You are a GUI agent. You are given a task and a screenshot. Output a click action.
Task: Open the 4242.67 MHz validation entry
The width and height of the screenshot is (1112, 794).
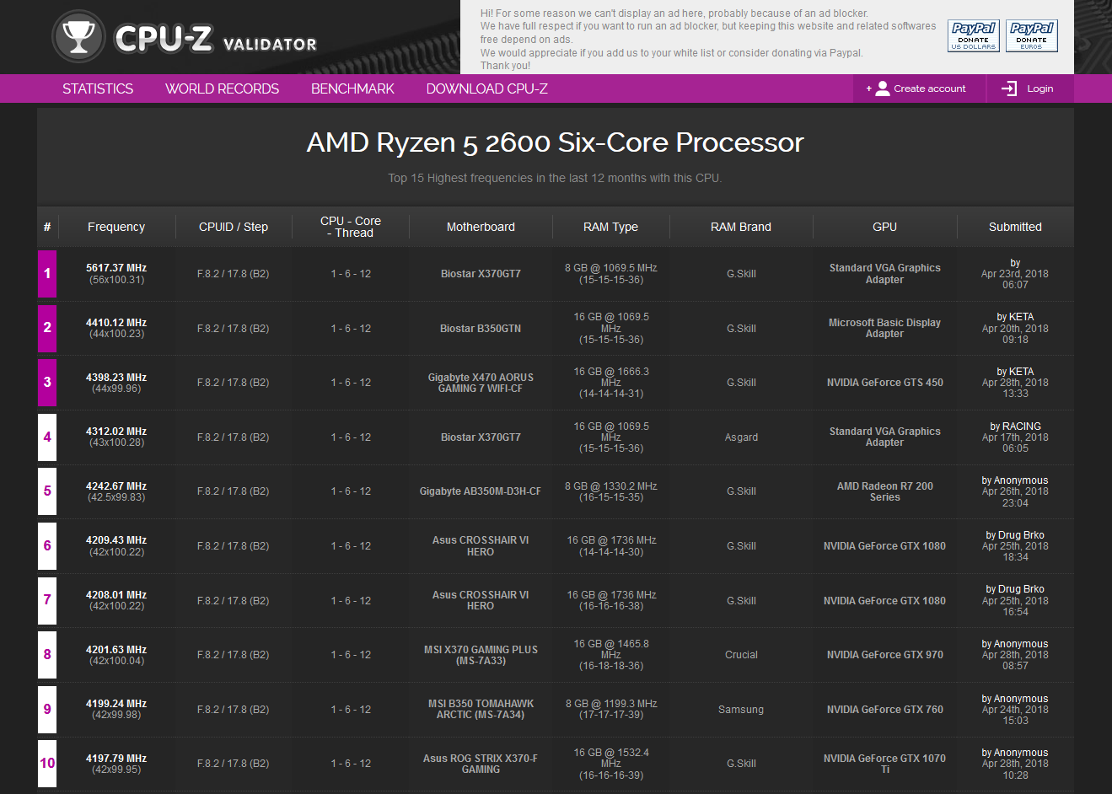pyautogui.click(x=116, y=486)
